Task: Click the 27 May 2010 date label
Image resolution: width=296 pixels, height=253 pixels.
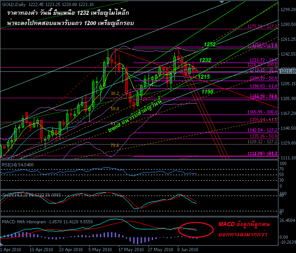Action: (x=160, y=250)
